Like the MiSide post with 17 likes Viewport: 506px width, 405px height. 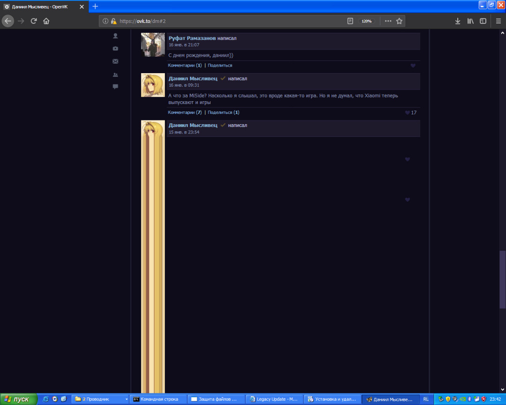point(407,112)
